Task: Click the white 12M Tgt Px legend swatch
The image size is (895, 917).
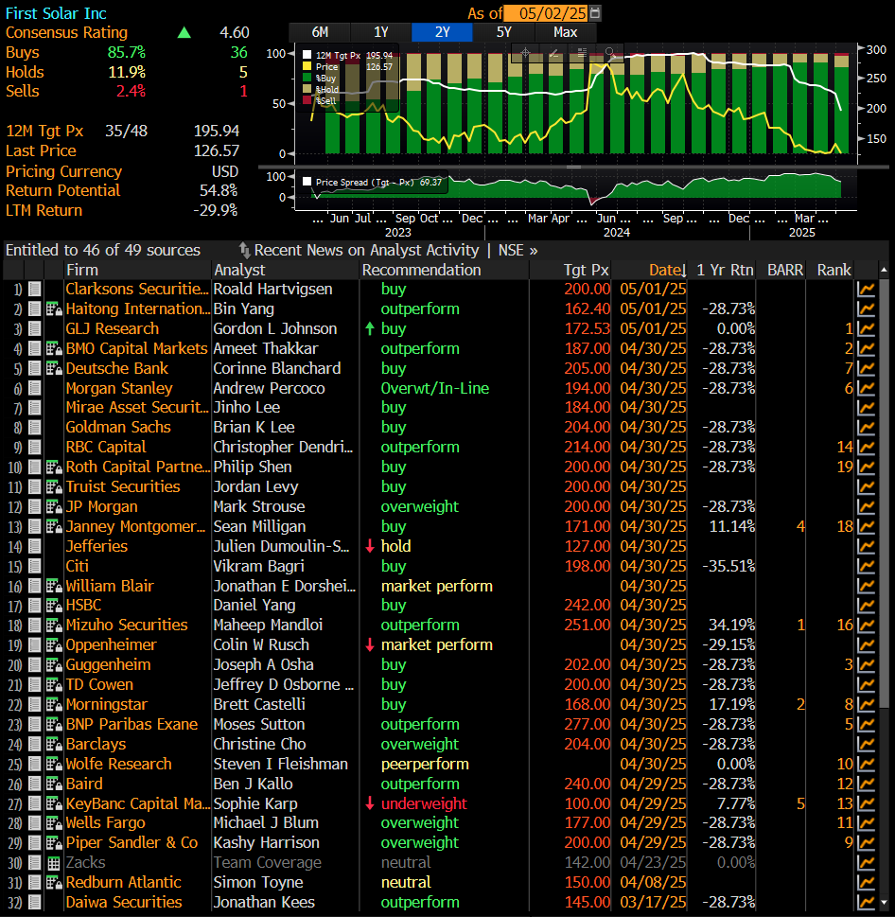Action: point(307,56)
